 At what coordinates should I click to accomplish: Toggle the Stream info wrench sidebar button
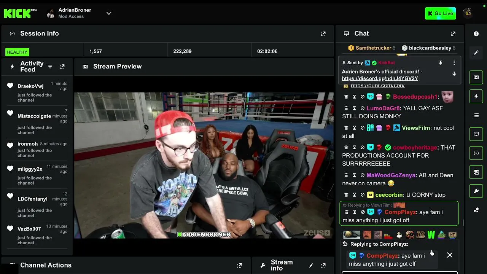(x=476, y=191)
